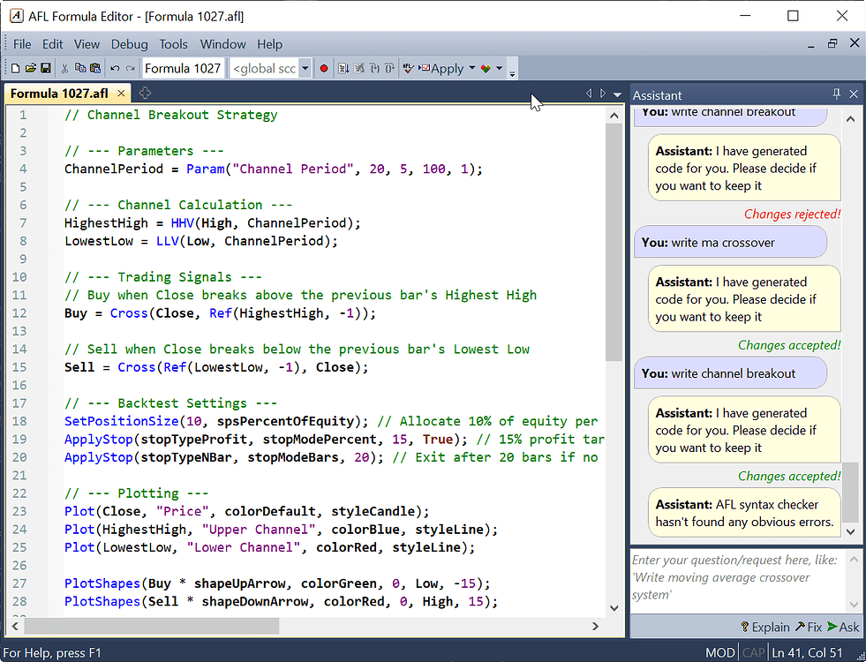The height and width of the screenshot is (662, 866).
Task: Click the Cut scissors icon
Action: pyautogui.click(x=65, y=68)
